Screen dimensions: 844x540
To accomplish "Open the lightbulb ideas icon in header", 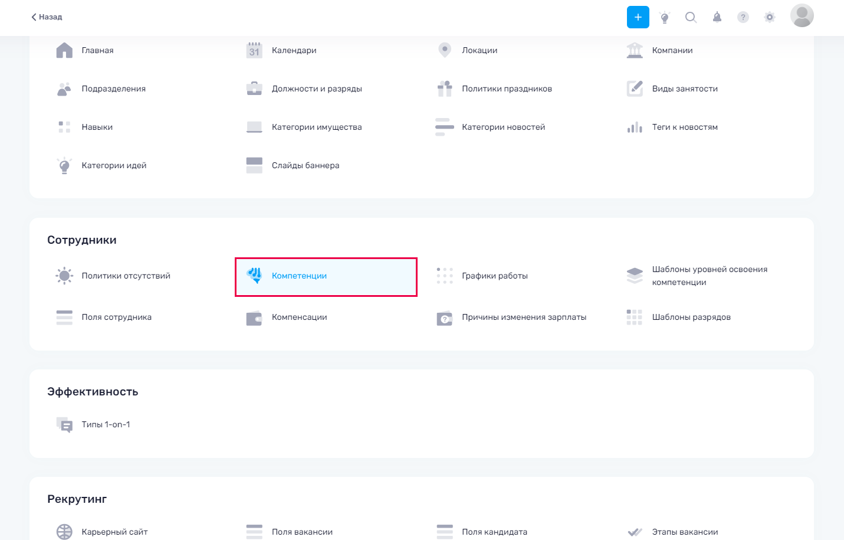I will point(665,17).
